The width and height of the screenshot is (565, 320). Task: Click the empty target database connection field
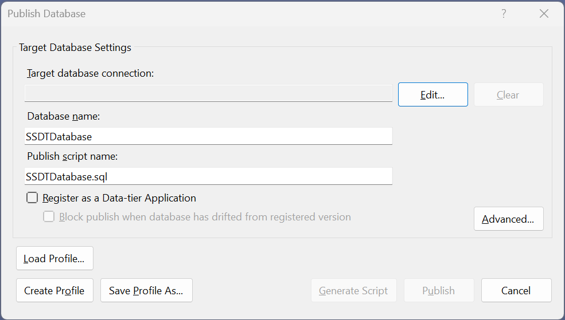[209, 93]
